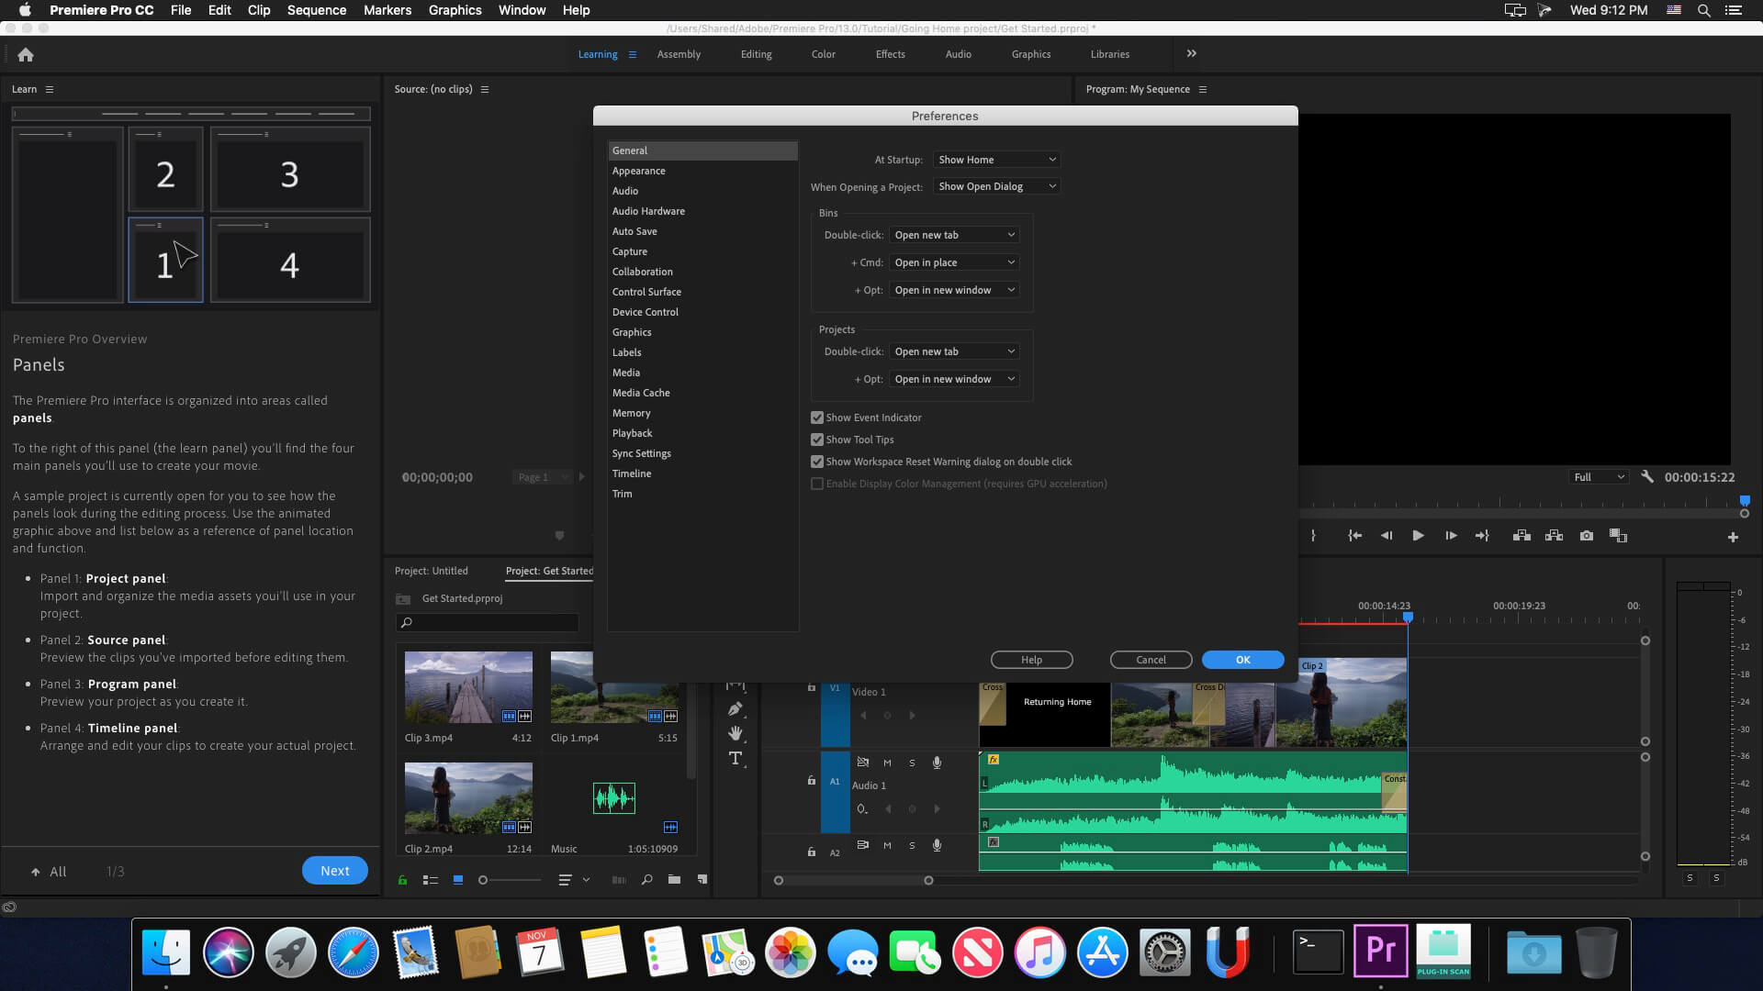1763x991 pixels.
Task: Select the Memory preferences tab
Action: pos(631,411)
